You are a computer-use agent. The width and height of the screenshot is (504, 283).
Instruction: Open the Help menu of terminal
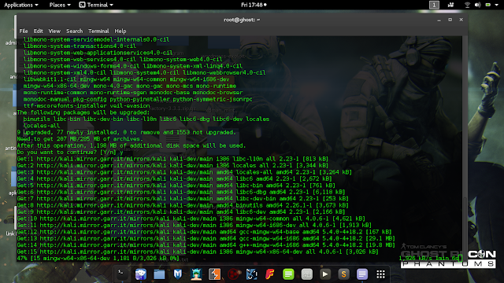click(120, 31)
